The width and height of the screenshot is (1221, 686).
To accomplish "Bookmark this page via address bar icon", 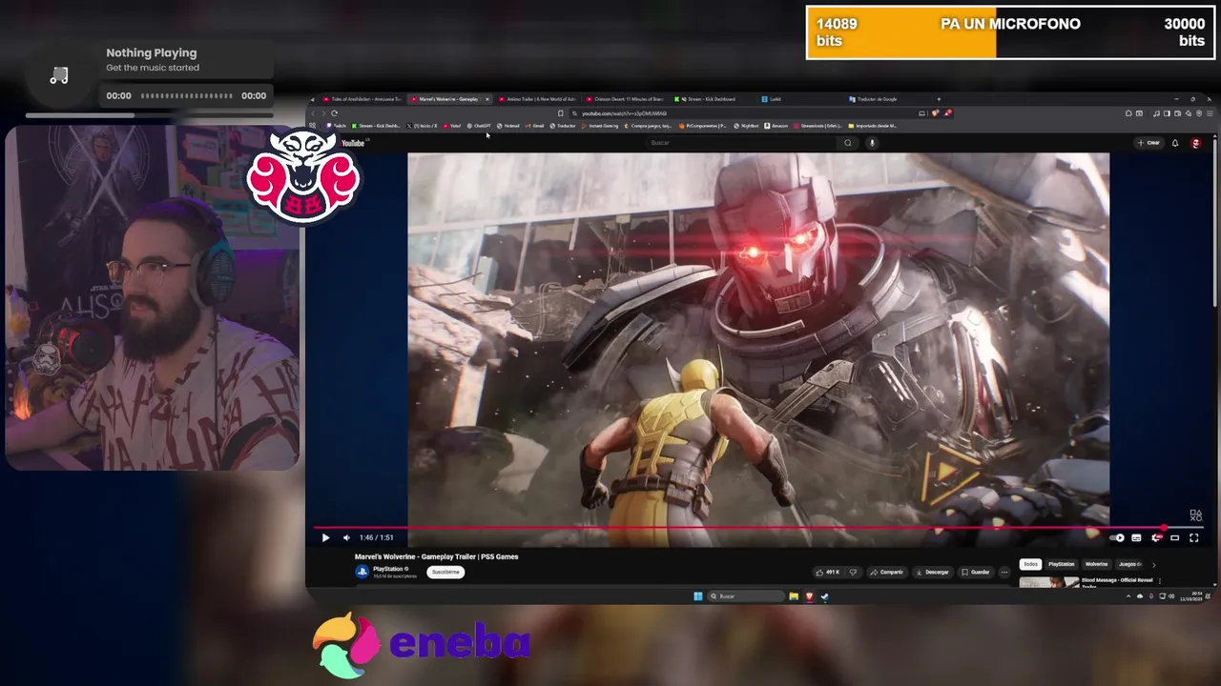I will point(561,113).
